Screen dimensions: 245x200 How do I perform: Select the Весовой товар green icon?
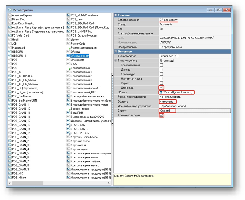click(69, 109)
